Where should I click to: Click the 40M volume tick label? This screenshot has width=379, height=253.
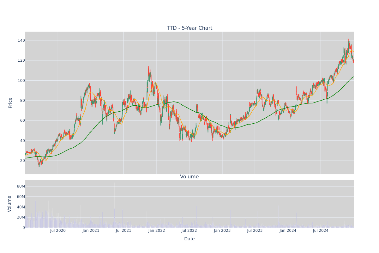21,207
